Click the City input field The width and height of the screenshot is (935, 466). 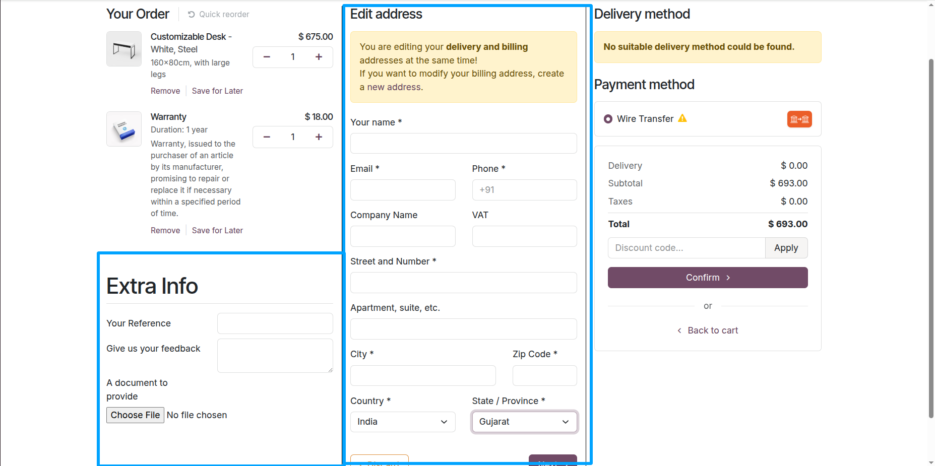click(x=423, y=375)
